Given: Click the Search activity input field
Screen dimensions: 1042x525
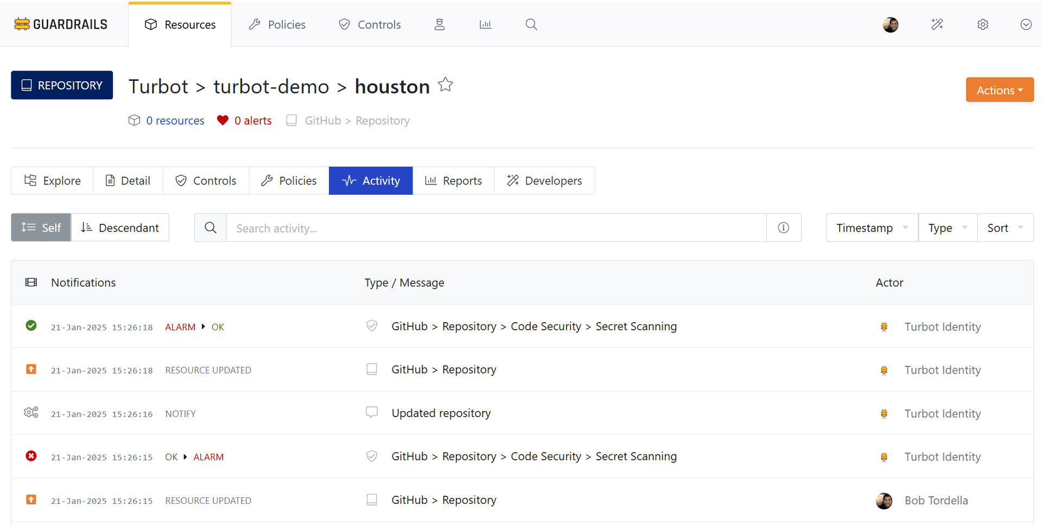Looking at the screenshot, I should click(488, 228).
